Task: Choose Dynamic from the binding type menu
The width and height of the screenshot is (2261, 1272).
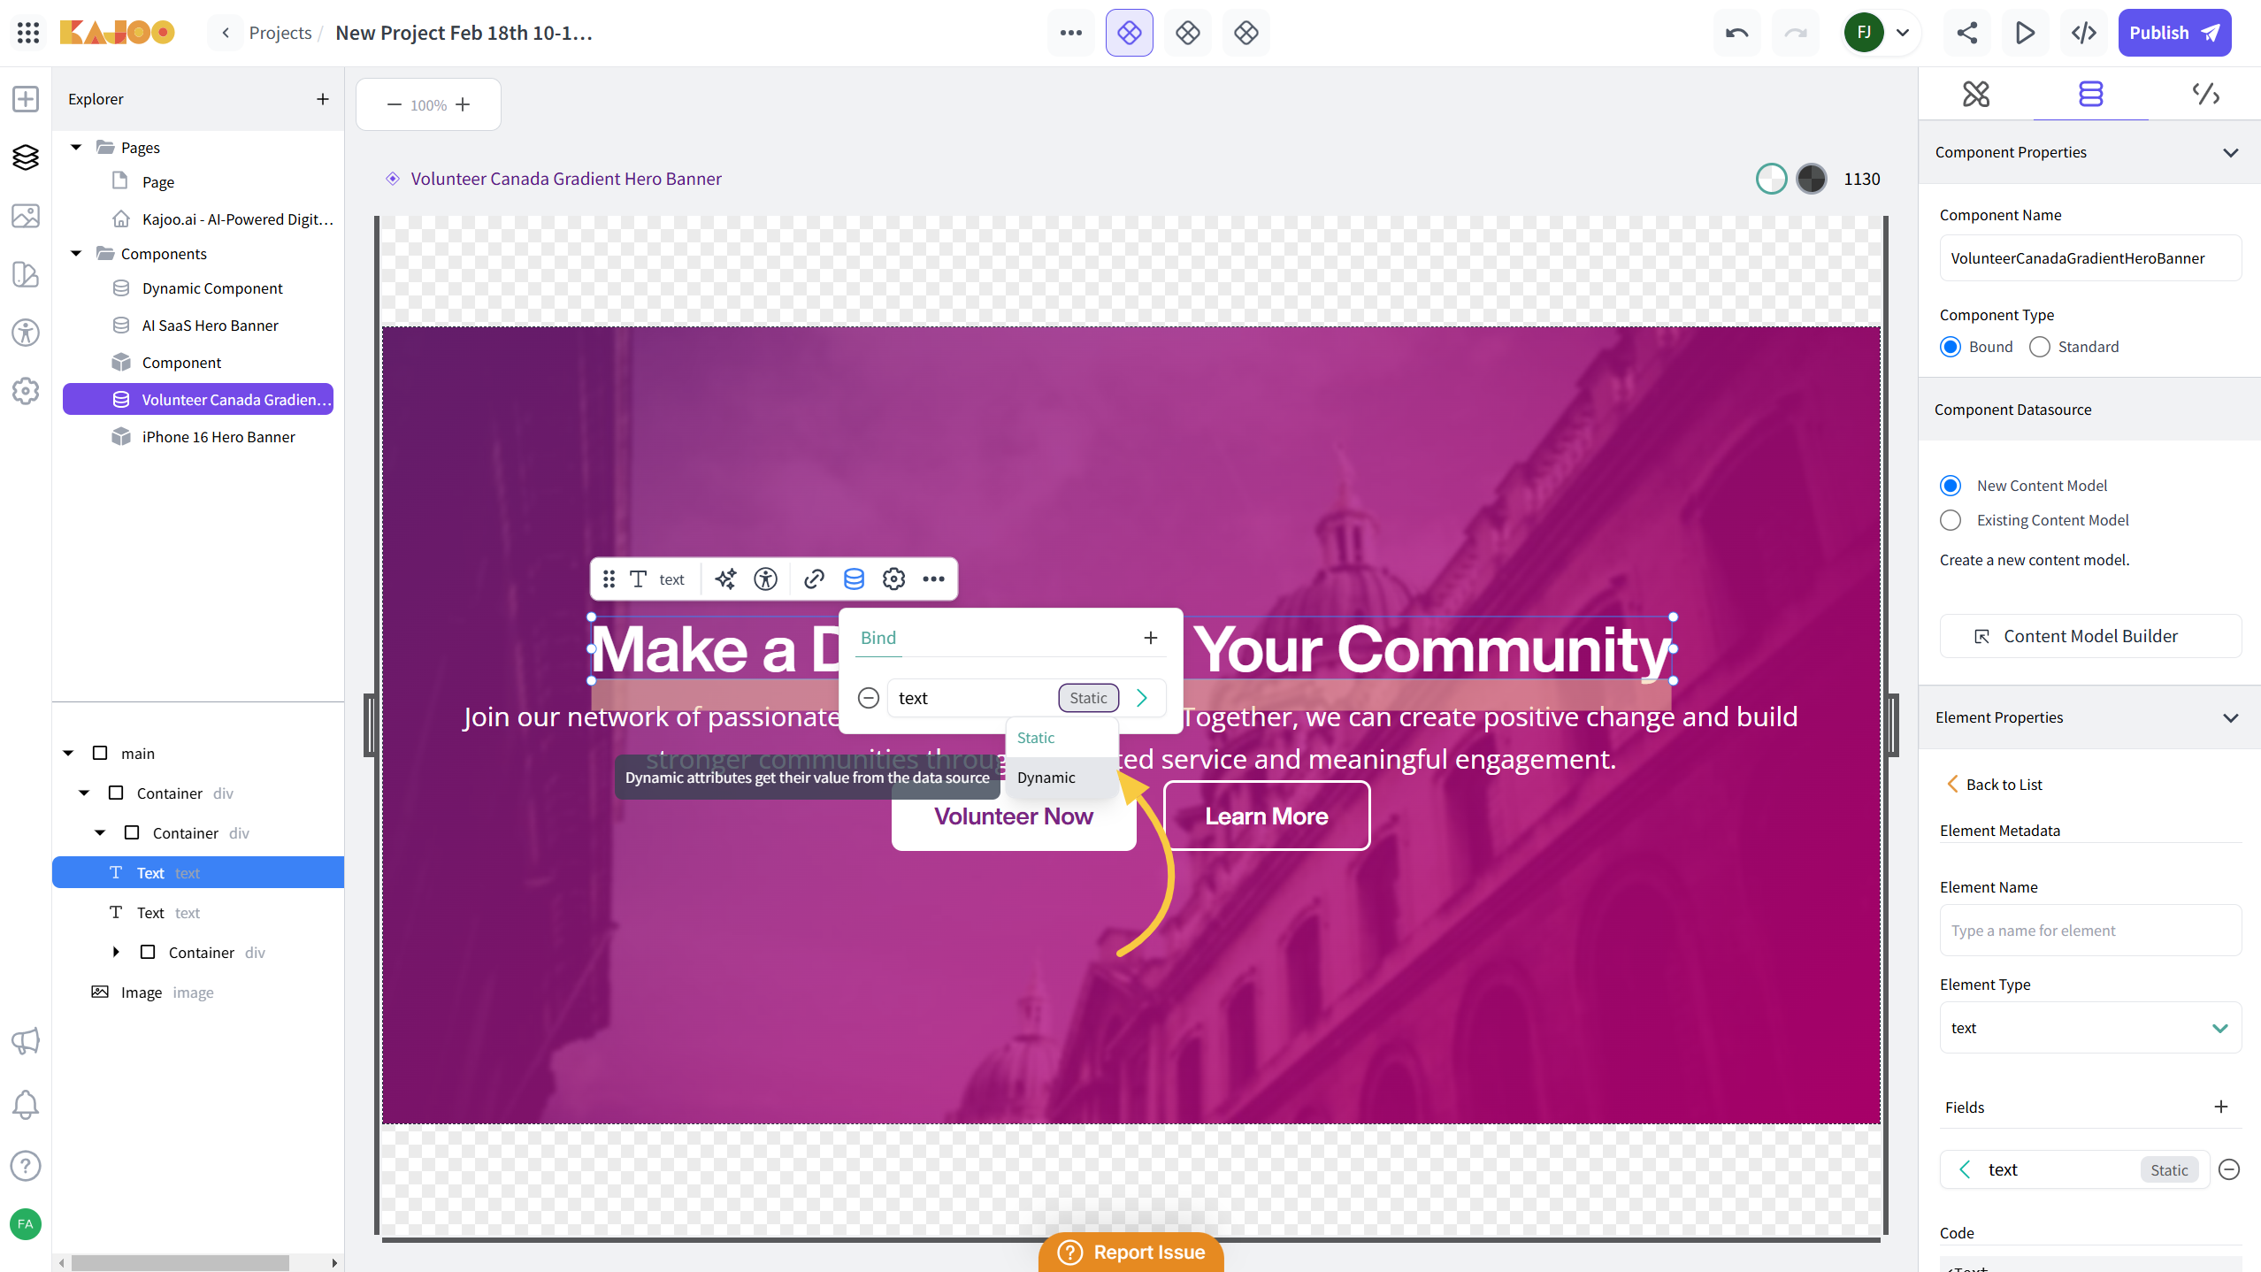Action: pos(1046,778)
